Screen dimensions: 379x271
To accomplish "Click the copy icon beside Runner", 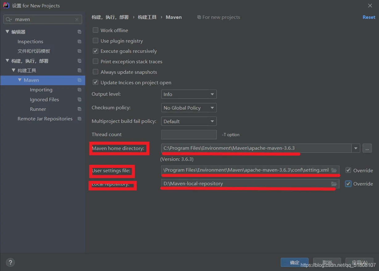I will tap(79, 109).
